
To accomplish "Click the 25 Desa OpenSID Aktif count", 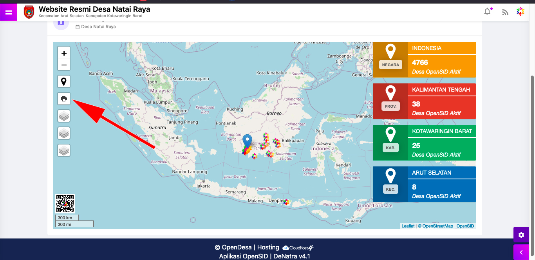I will click(442, 149).
